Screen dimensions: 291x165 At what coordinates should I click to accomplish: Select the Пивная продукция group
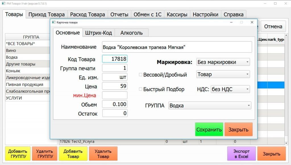point(28,84)
